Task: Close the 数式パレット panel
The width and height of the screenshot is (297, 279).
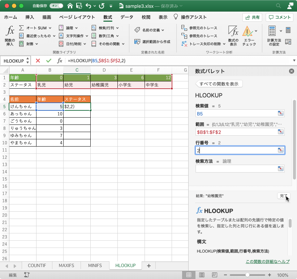Action: click(292, 71)
